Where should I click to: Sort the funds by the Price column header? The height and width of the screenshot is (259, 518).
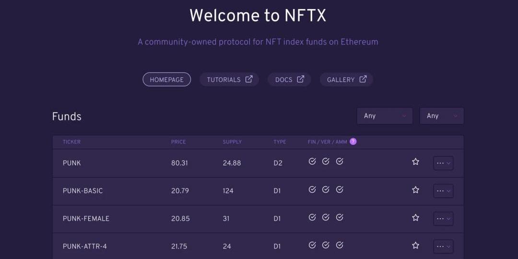(178, 142)
